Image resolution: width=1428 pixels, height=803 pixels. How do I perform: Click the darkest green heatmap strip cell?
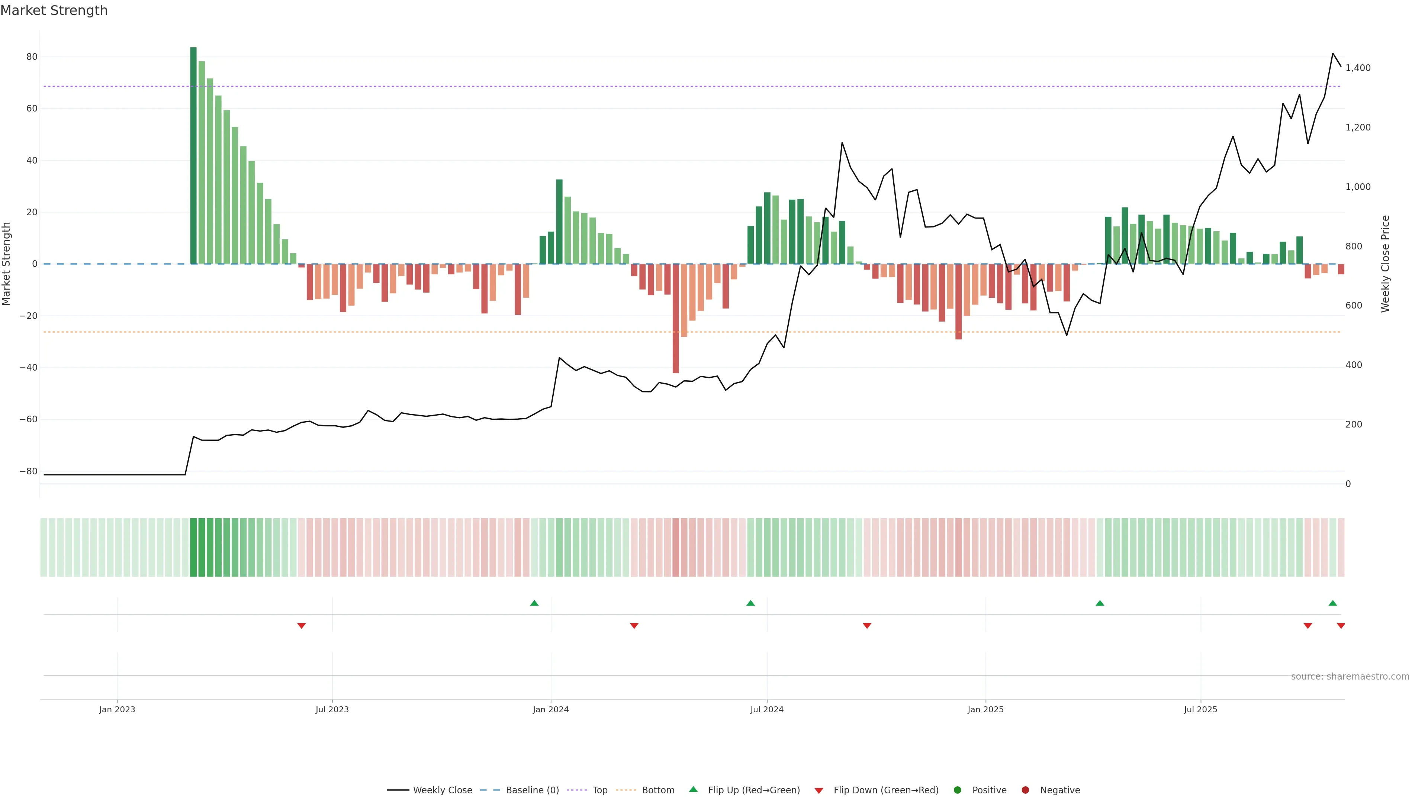click(x=193, y=548)
